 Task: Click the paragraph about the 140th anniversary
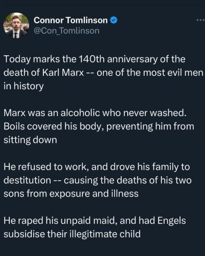[x=104, y=73]
